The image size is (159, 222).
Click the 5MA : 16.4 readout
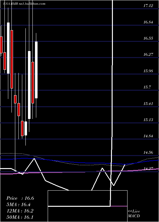18,205
